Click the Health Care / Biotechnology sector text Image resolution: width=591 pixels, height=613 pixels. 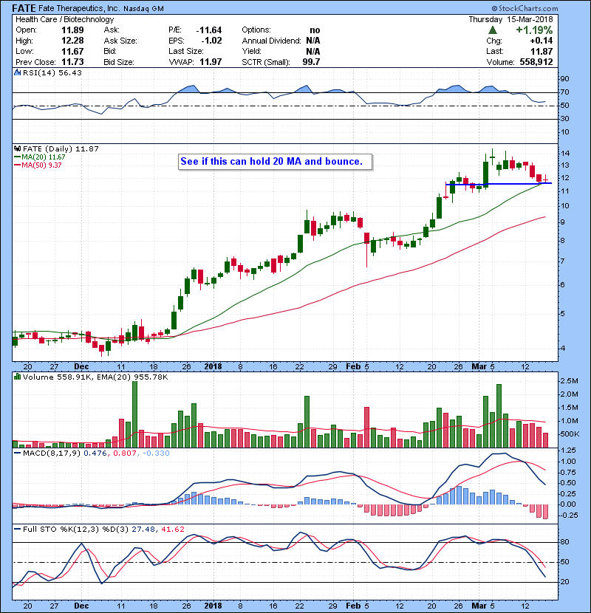coord(64,19)
